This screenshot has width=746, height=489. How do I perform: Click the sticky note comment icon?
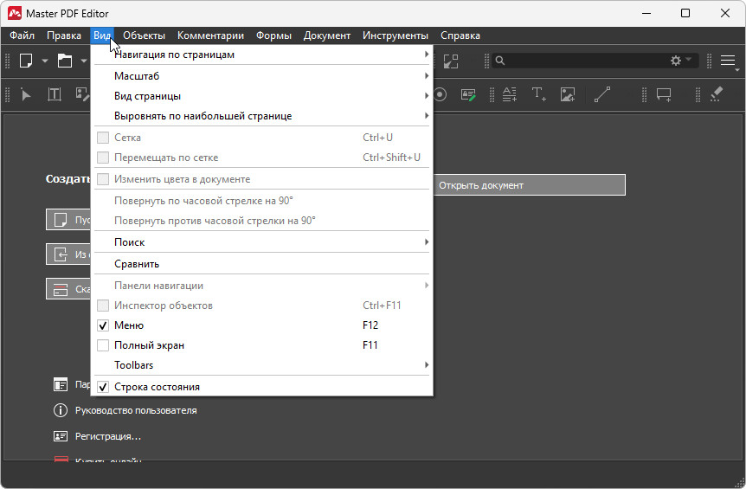coord(664,94)
